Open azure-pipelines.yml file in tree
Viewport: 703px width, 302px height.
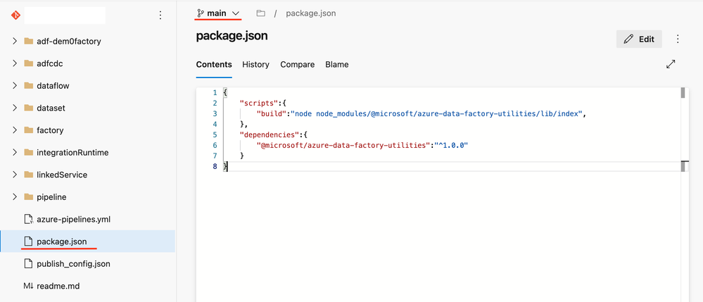point(73,220)
